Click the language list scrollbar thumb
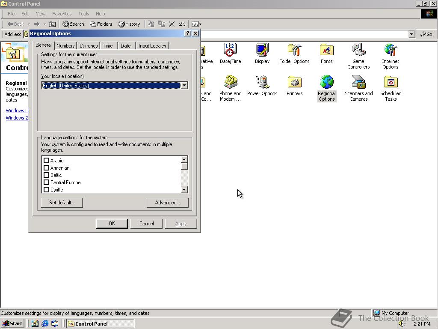Image resolution: width=438 pixels, height=329 pixels. [x=184, y=166]
